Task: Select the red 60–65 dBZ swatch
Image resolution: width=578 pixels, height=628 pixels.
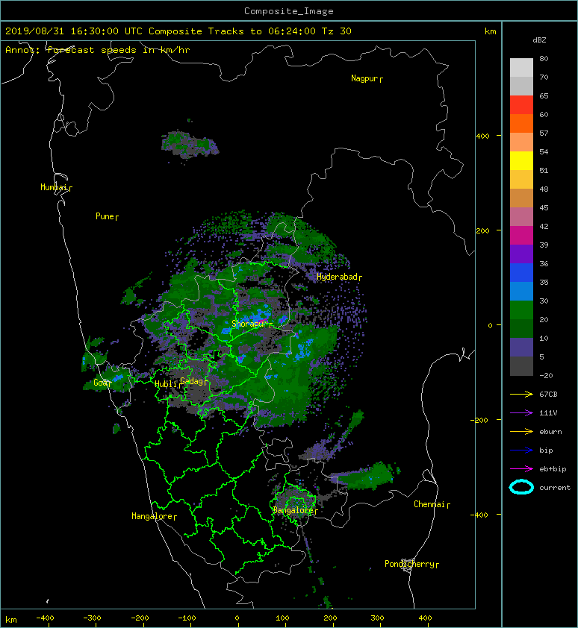Action: (521, 105)
